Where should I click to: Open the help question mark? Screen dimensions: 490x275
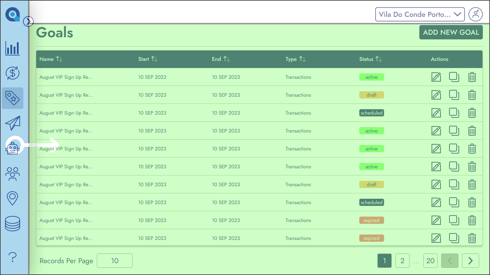[x=13, y=257]
